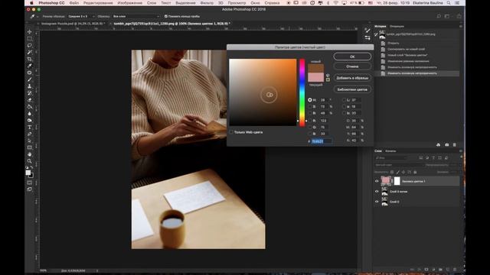This screenshot has height=275, width=490.
Task: Select the R red radio button
Action: [309, 121]
